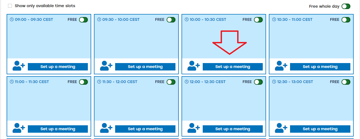
Task: Set up a meeting at 09:00 - 09:30
Action: (58, 67)
